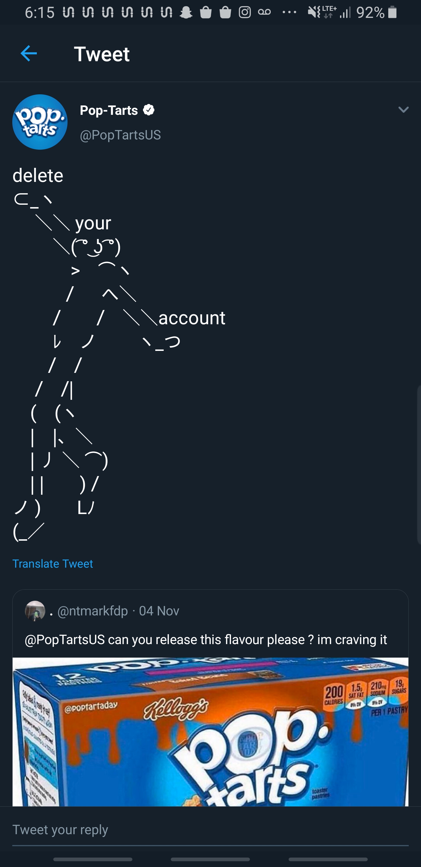
Task: Open the quoted tweet author's avatar
Action: pos(35,610)
